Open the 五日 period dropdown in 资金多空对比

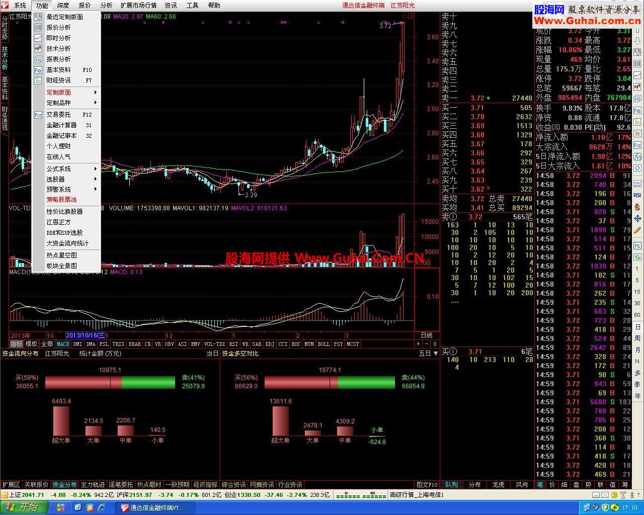[428, 354]
